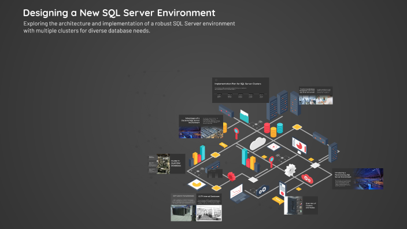Click the presentation title heading
This screenshot has width=407, height=229.
pyautogui.click(x=119, y=13)
